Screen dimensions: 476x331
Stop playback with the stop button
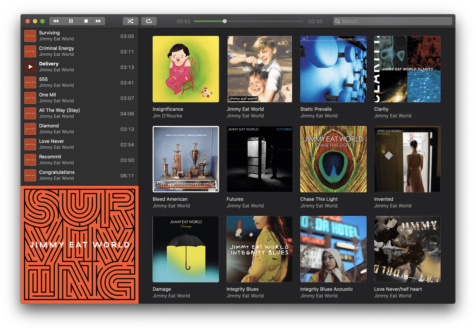click(x=86, y=21)
